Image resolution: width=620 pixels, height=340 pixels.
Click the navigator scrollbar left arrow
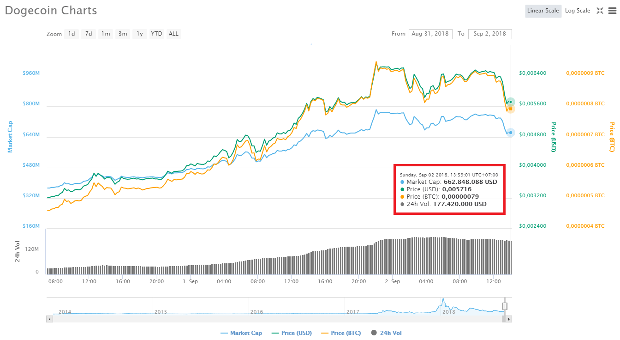[49, 319]
